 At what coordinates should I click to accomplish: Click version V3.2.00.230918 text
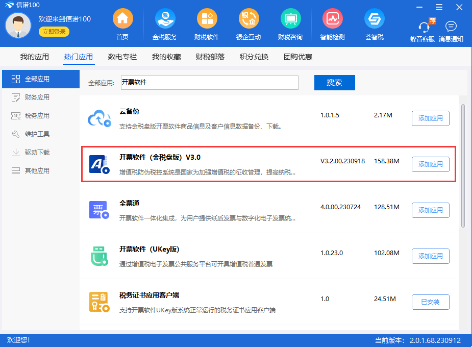point(342,161)
